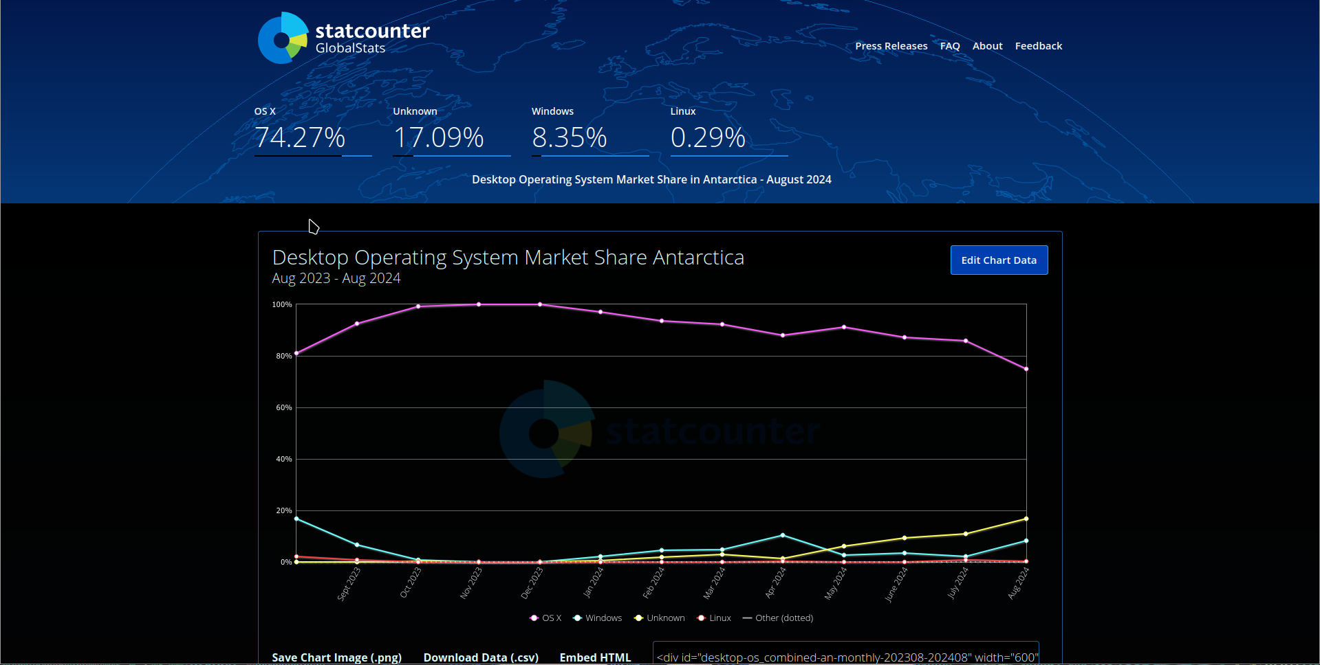1320x665 pixels.
Task: Click the OS X 74.27% statistic
Action: (300, 137)
